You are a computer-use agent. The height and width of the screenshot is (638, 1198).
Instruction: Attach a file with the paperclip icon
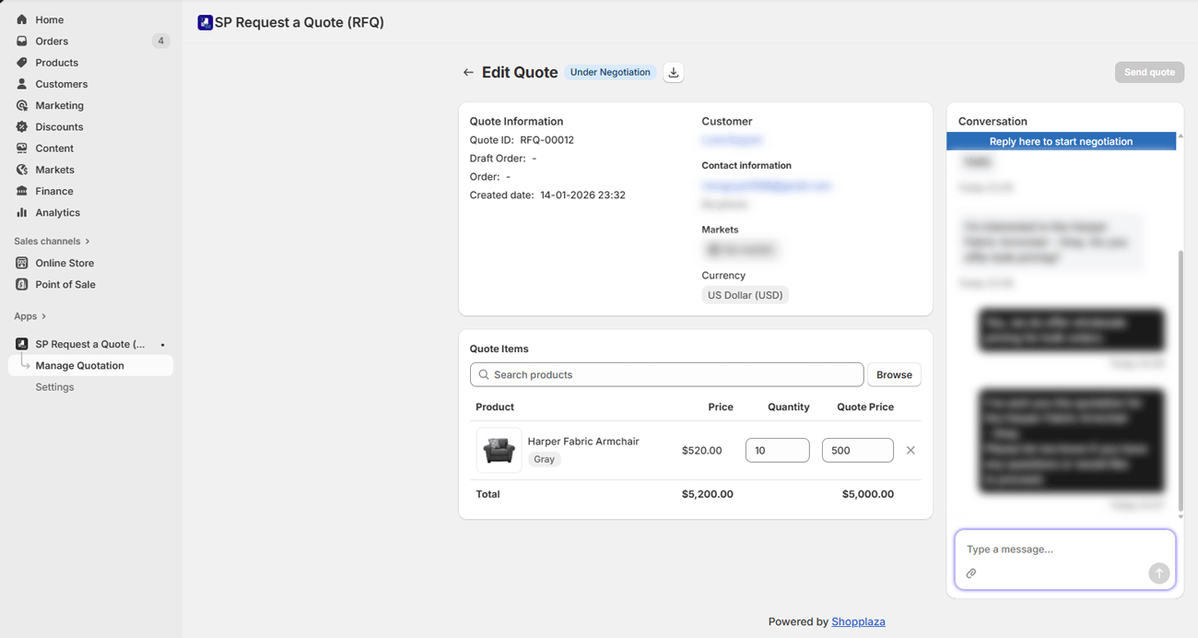971,573
